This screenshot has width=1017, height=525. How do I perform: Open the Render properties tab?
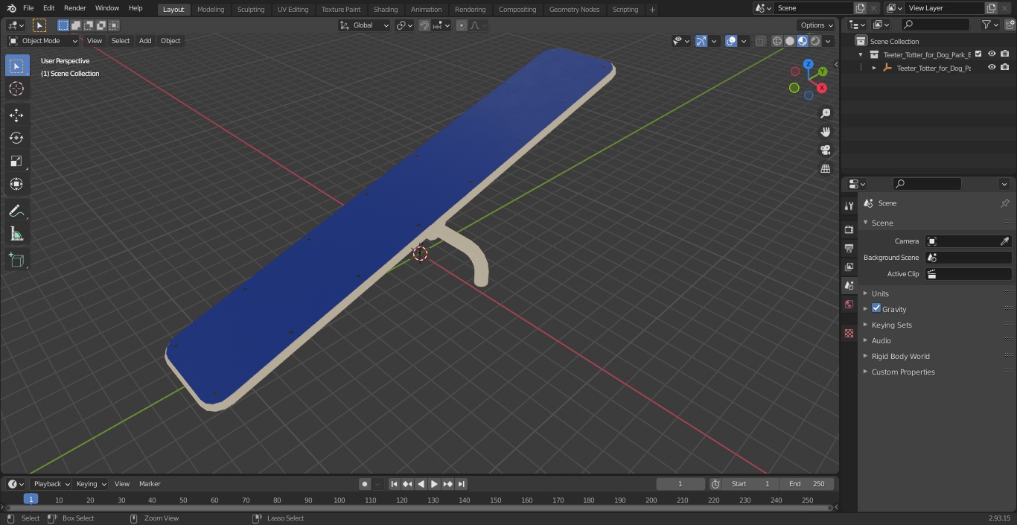click(x=849, y=229)
